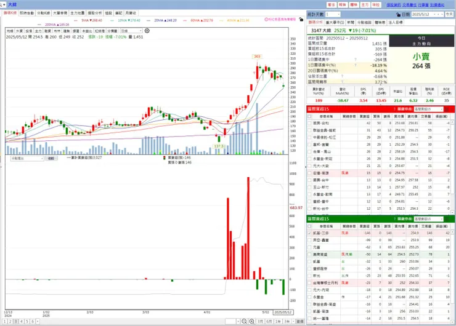
Task: Switch to 月營收 tab
Action: (131, 13)
